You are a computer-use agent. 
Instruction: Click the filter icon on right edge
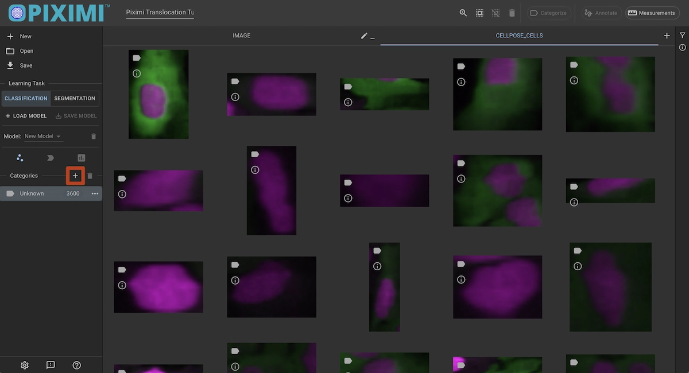[682, 35]
